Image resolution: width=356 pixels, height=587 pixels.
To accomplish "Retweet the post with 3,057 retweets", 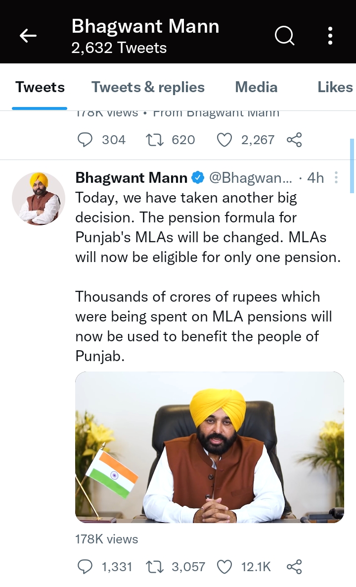I will pyautogui.click(x=154, y=567).
